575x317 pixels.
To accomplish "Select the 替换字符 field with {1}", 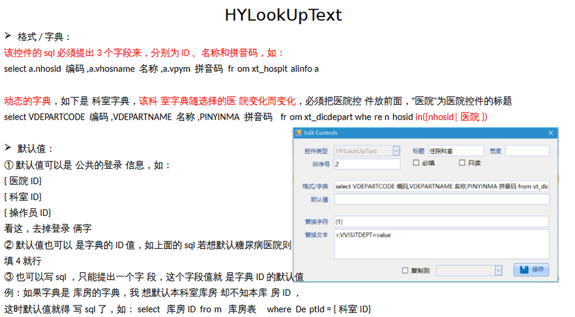I will point(441,221).
